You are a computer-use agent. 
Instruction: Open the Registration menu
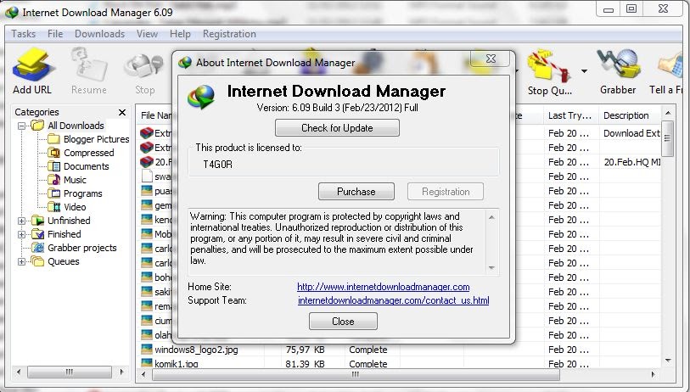pos(229,34)
